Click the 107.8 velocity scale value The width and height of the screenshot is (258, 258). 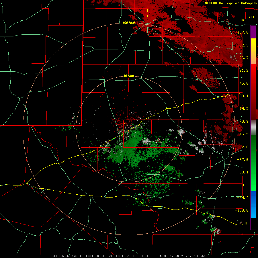(243, 32)
